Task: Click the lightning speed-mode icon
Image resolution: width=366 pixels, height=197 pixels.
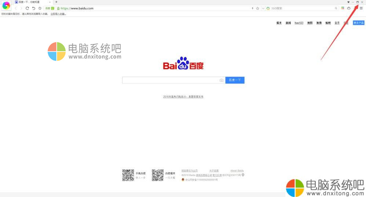Action: coord(252,8)
